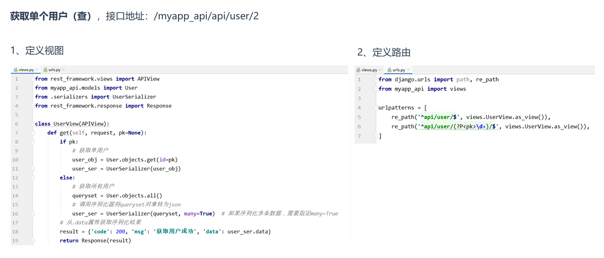The width and height of the screenshot is (604, 258).
Task: Close the active urls.py tab in right editor
Action: [x=408, y=70]
